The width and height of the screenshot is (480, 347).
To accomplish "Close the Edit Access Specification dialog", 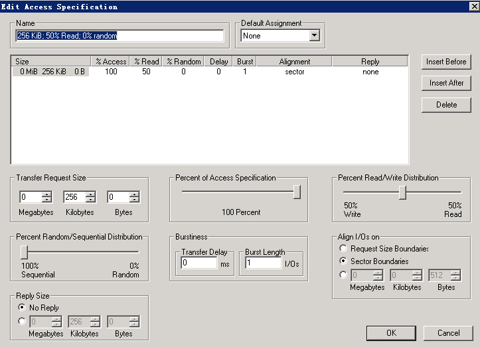I will 474,6.
